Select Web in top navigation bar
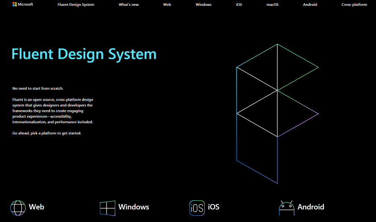The width and height of the screenshot is (376, 222). click(x=167, y=5)
